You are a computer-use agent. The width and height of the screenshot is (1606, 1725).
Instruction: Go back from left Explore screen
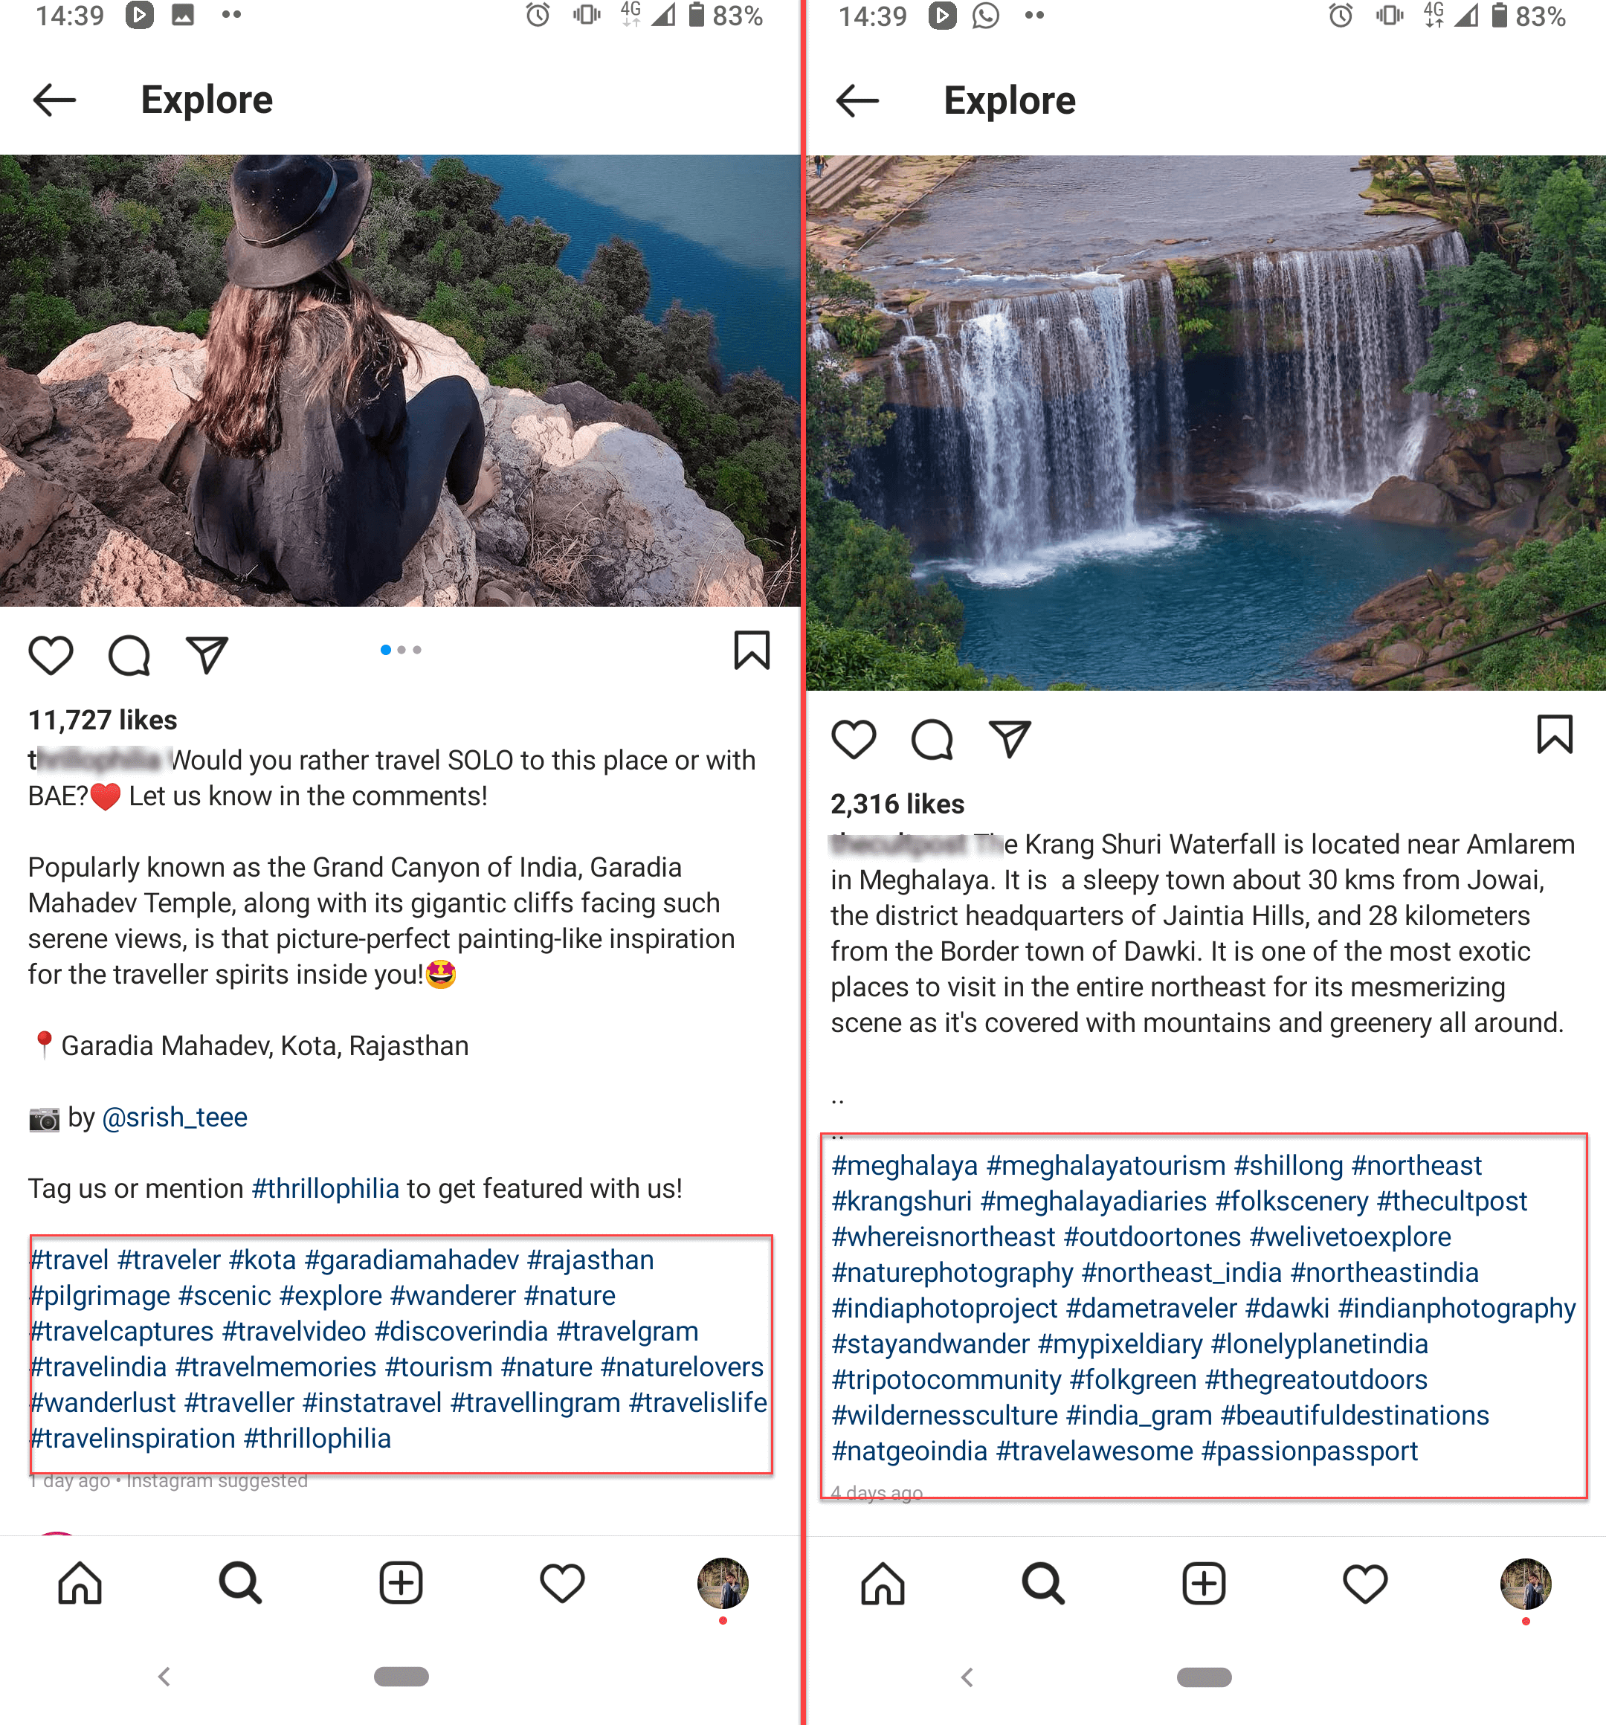click(x=54, y=100)
